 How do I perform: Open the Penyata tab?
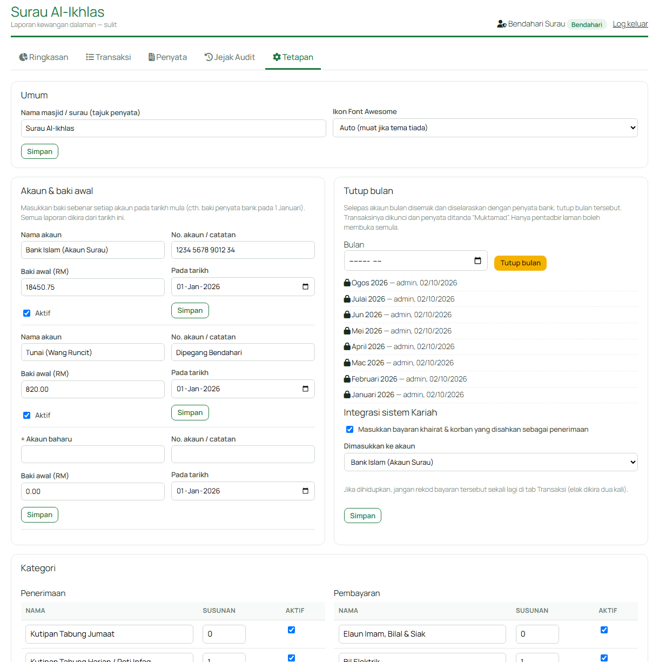(x=167, y=57)
